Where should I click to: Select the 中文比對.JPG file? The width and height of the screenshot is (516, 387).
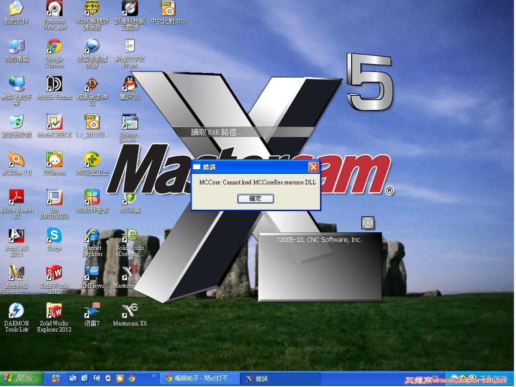(x=168, y=13)
